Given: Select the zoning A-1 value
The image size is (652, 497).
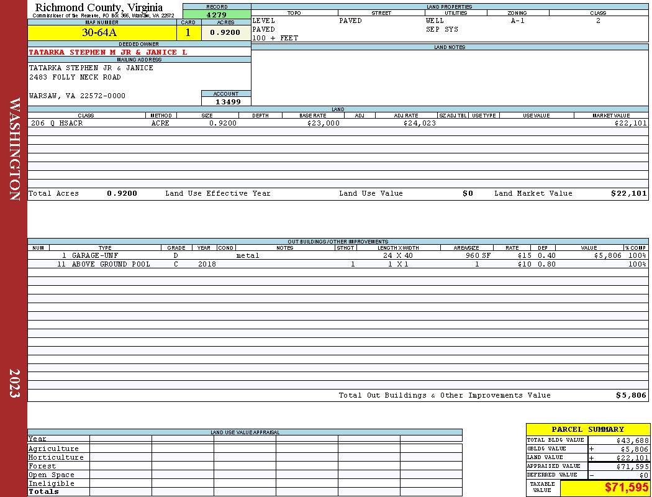Looking at the screenshot, I should pos(518,21).
